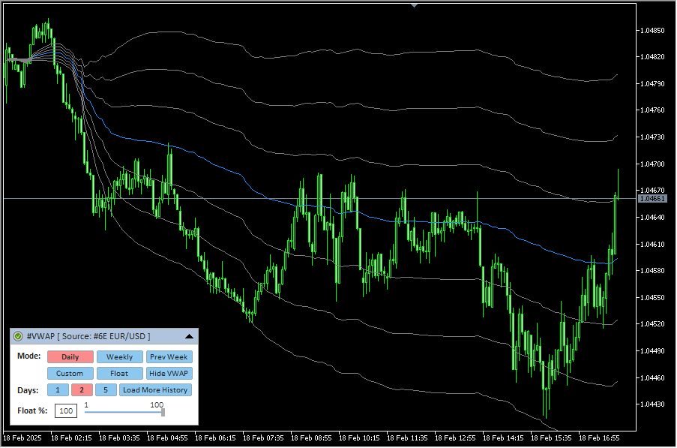Viewport: 677px width, 448px height.
Task: Click into the Float % input box
Action: [x=66, y=410]
